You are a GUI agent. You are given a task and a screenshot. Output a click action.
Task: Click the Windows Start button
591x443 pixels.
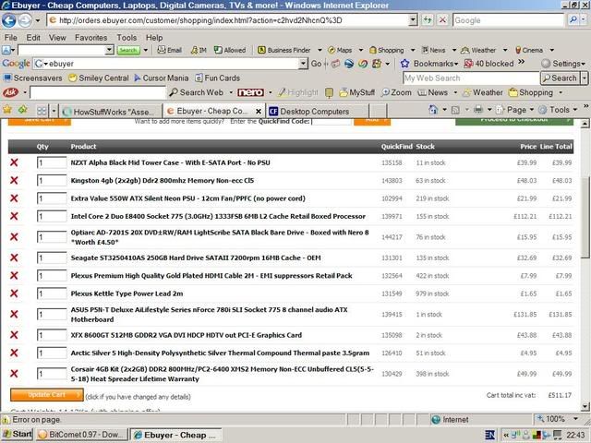tap(17, 435)
